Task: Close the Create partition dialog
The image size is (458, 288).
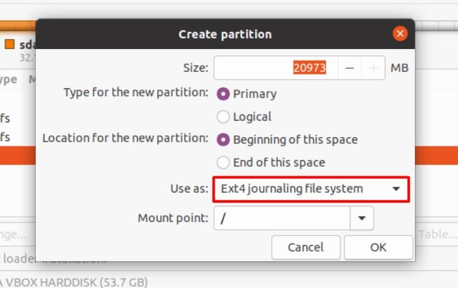Action: point(400,34)
